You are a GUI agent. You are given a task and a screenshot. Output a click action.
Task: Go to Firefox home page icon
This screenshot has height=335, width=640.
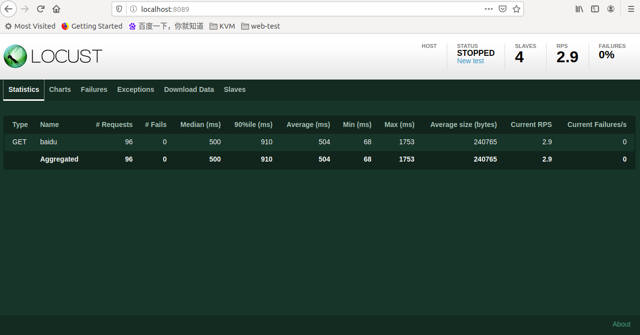[x=56, y=9]
